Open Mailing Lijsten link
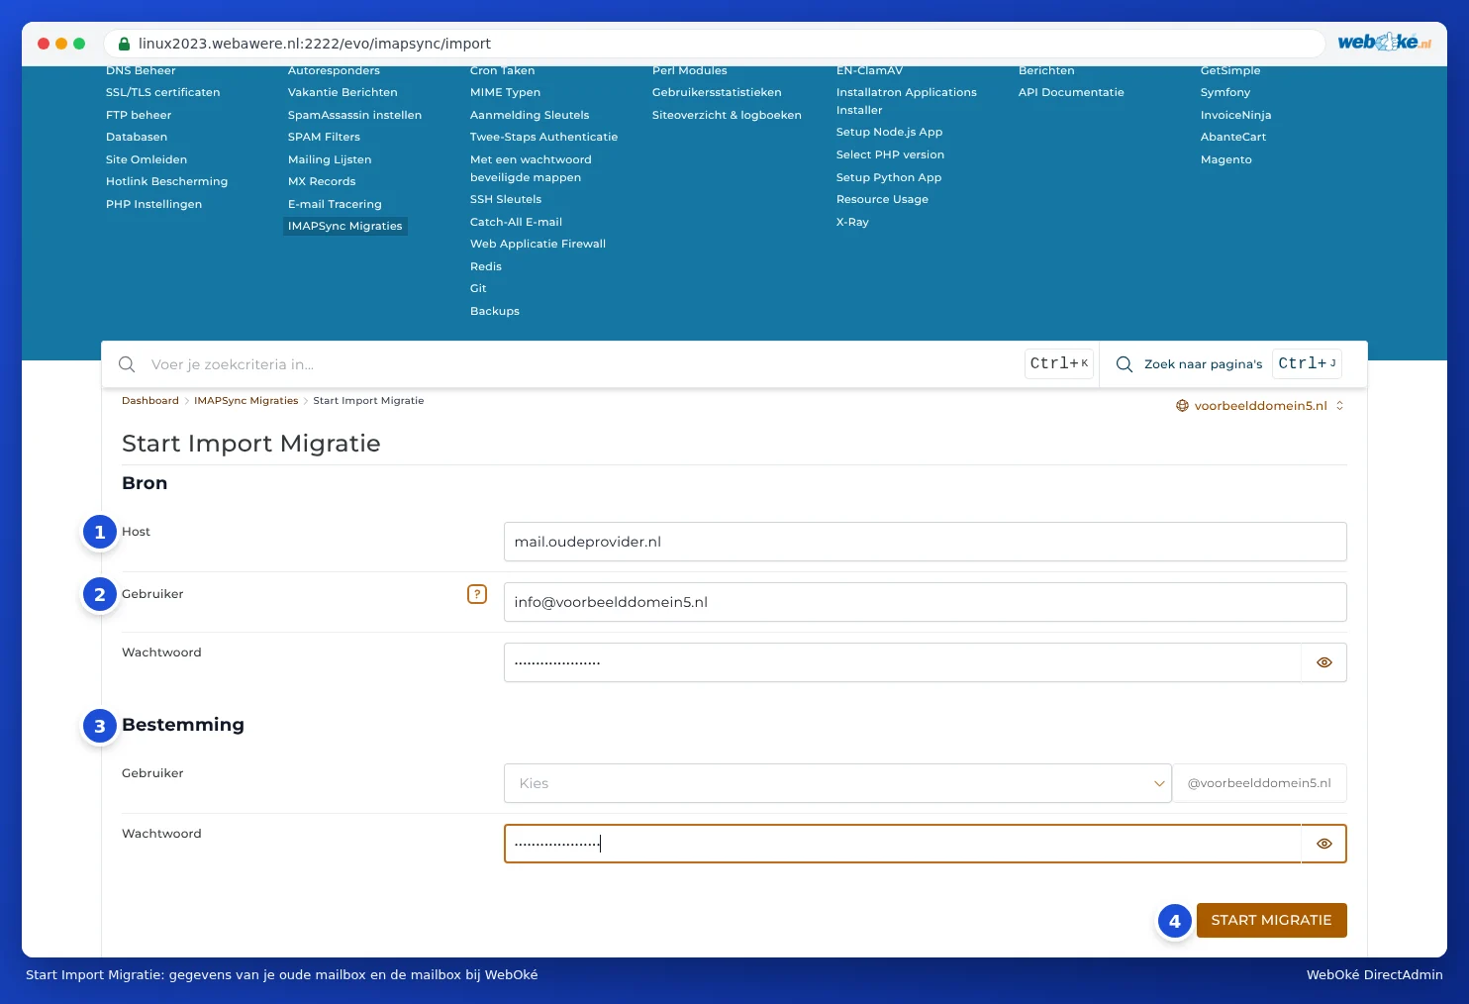Image resolution: width=1469 pixels, height=1004 pixels. click(330, 160)
